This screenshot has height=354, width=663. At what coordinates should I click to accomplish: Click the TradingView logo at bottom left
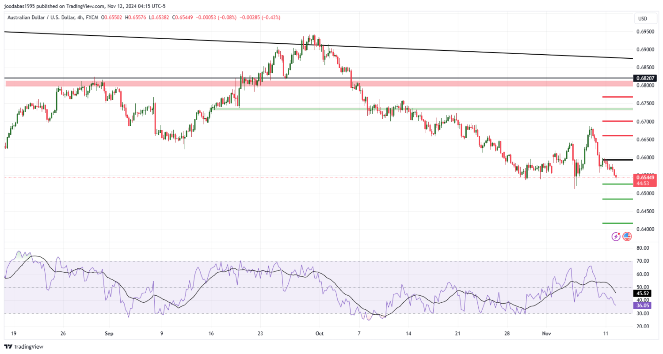coord(24,347)
